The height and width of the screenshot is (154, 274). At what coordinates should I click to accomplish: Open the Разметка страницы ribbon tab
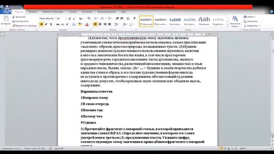tap(53, 12)
